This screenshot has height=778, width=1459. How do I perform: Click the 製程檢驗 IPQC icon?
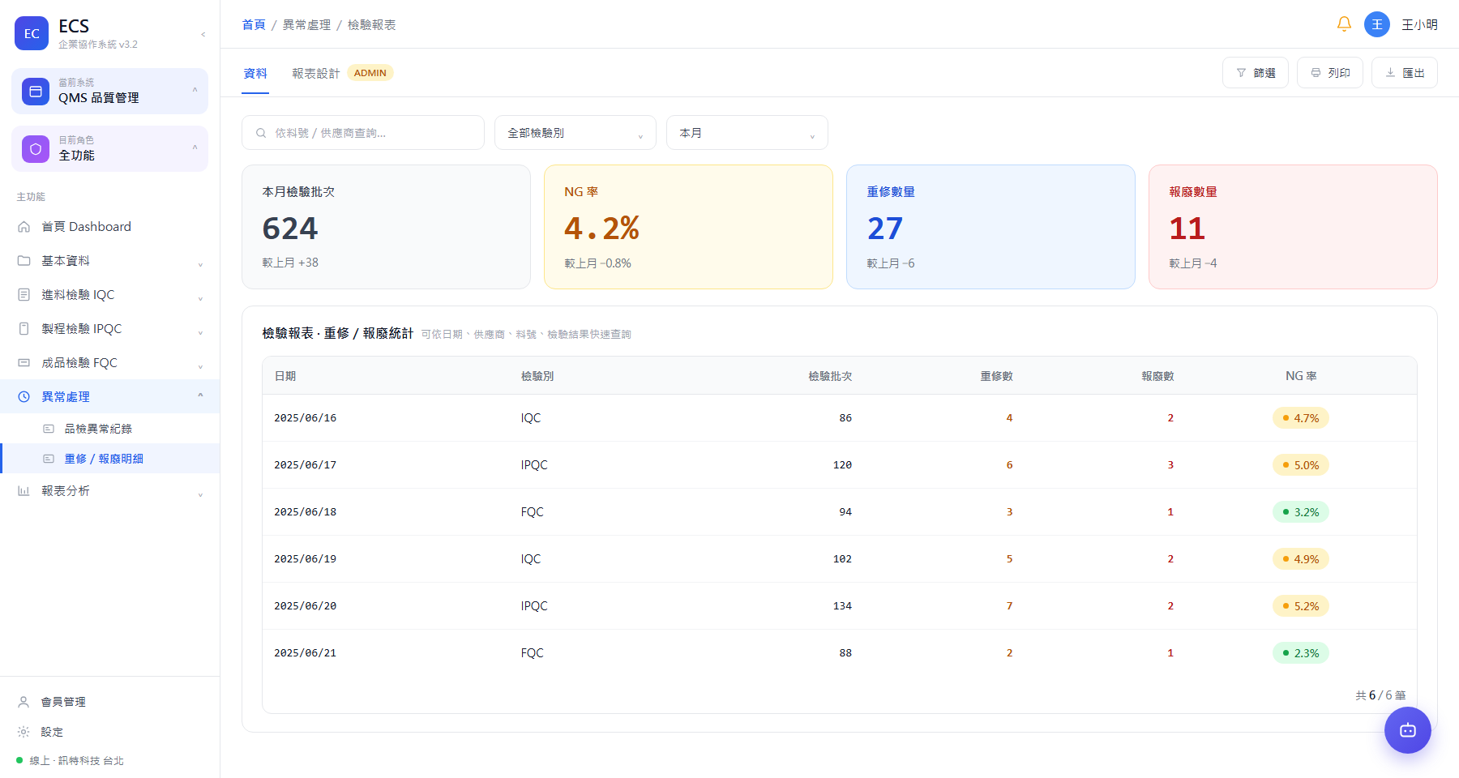coord(24,329)
